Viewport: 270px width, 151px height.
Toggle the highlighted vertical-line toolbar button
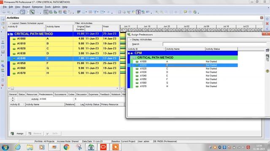coord(138,12)
